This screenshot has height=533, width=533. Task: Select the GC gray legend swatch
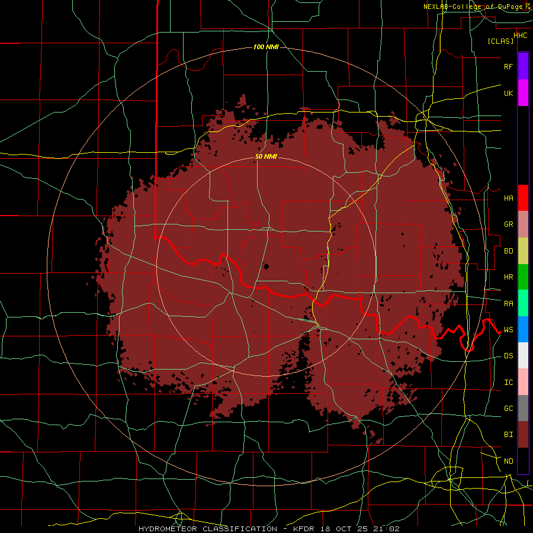523,408
